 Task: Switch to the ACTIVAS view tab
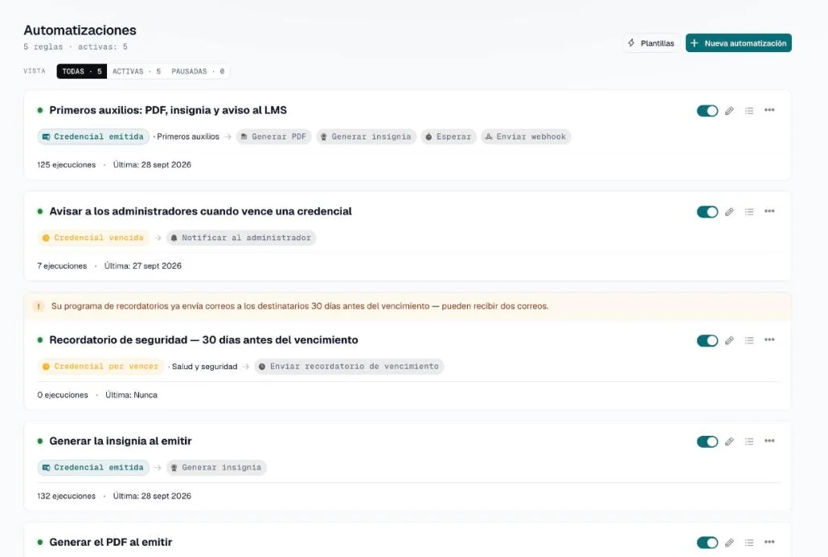pos(136,71)
